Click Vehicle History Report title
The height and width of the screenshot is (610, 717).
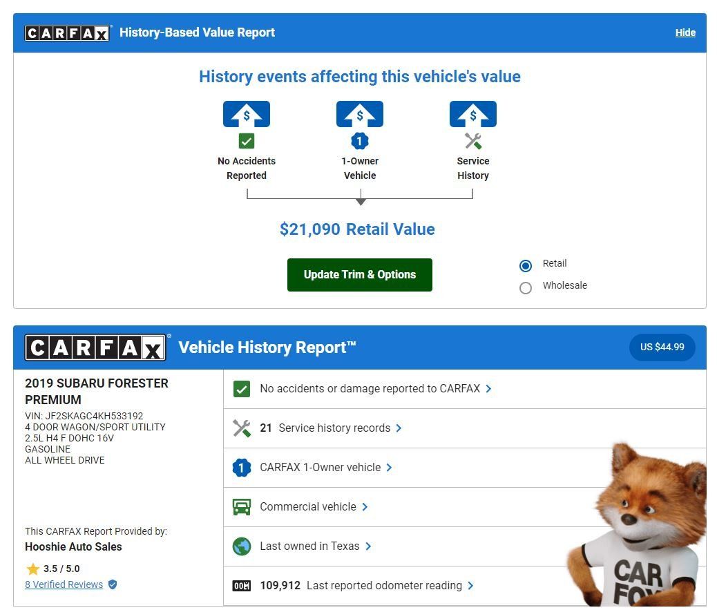pyautogui.click(x=267, y=347)
